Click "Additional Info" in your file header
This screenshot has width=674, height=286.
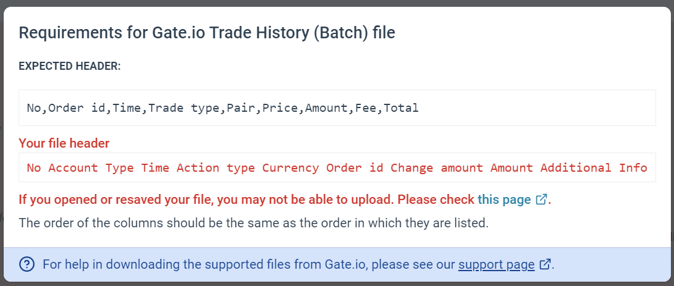pyautogui.click(x=594, y=167)
